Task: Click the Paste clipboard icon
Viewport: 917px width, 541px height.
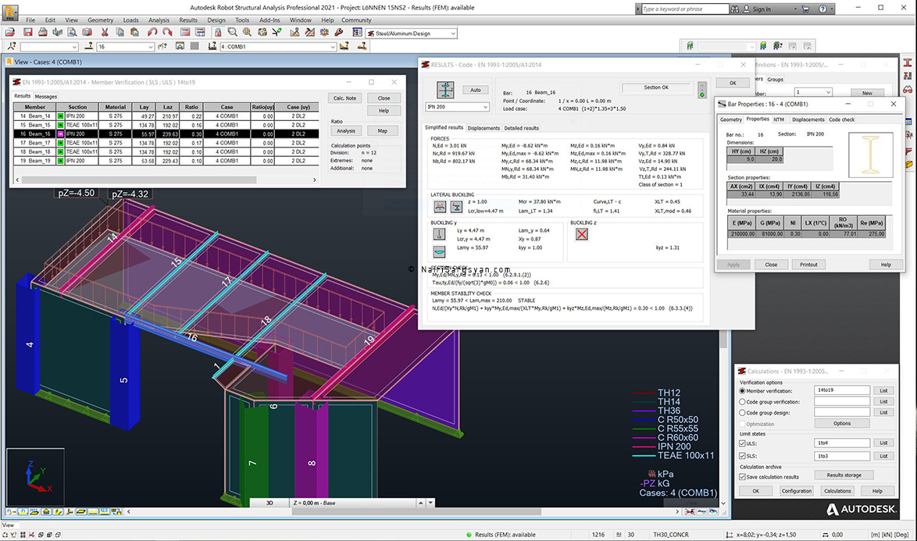Action: pos(134,33)
